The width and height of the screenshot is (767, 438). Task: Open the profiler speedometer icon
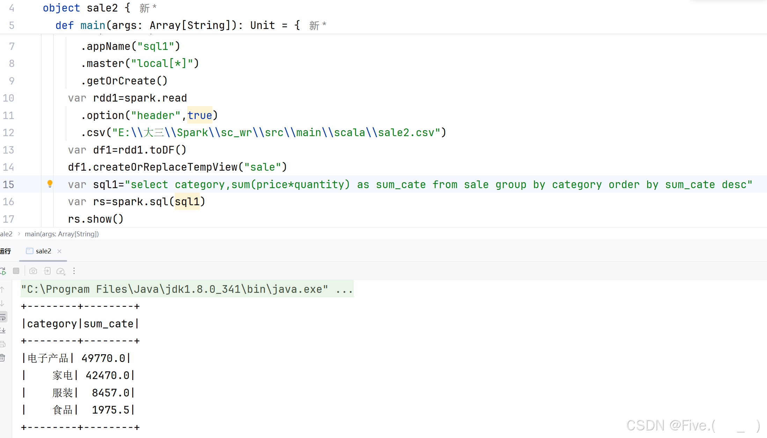tap(61, 271)
